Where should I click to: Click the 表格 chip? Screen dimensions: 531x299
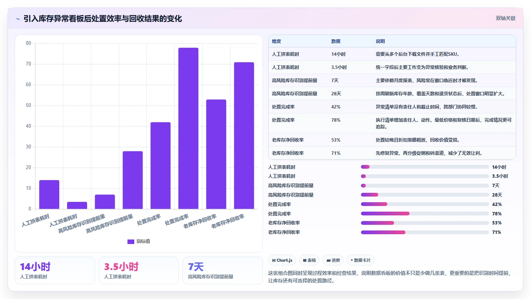309,260
